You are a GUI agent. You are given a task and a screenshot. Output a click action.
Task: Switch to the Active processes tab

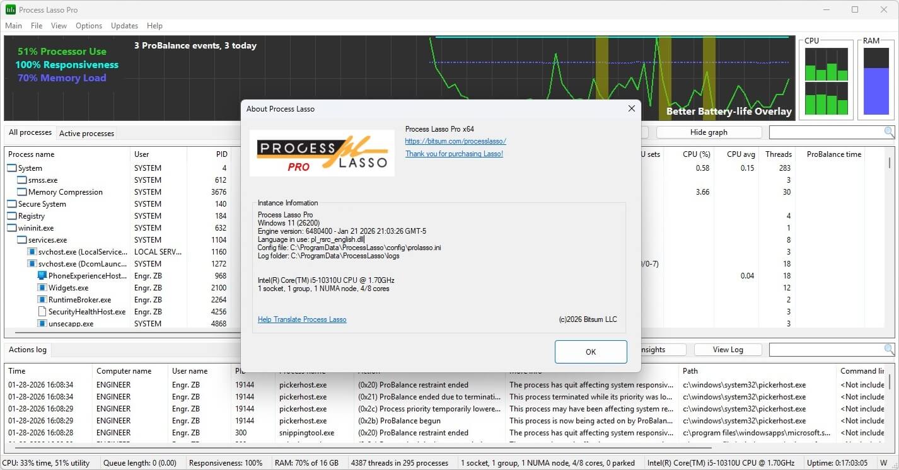coord(86,133)
